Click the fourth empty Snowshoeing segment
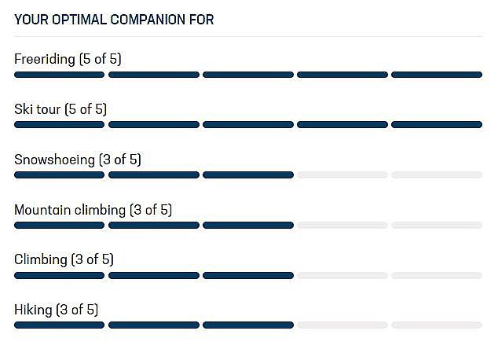The height and width of the screenshot is (360, 498). click(x=342, y=175)
